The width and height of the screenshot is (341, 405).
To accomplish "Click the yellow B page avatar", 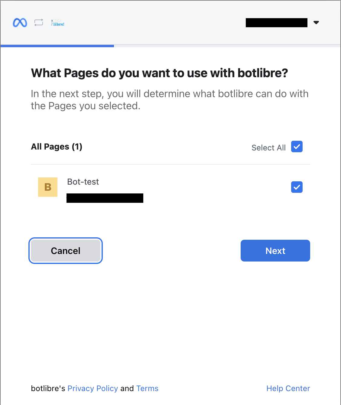I will (x=48, y=187).
